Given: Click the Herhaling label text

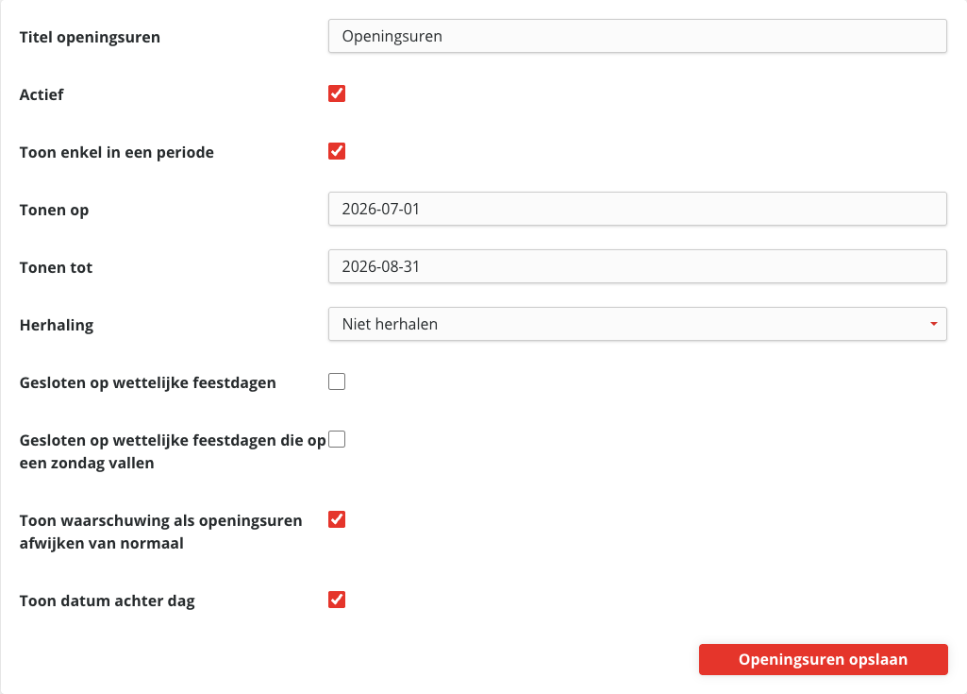Looking at the screenshot, I should (57, 325).
